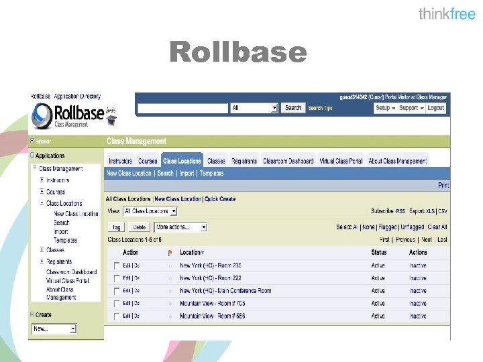Viewport: 483px width, 362px height.
Task: Collapse the Sidebar header toggle
Action: pos(32,141)
